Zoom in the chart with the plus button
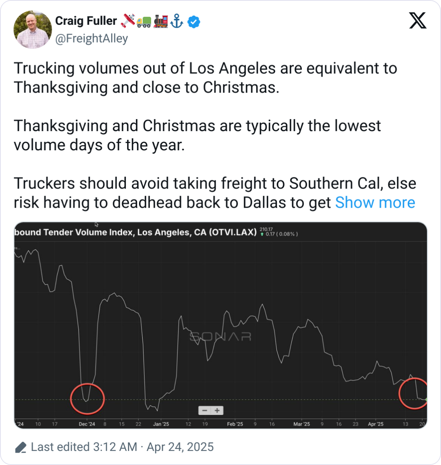Screen dimensions: 441x465 click(x=217, y=410)
